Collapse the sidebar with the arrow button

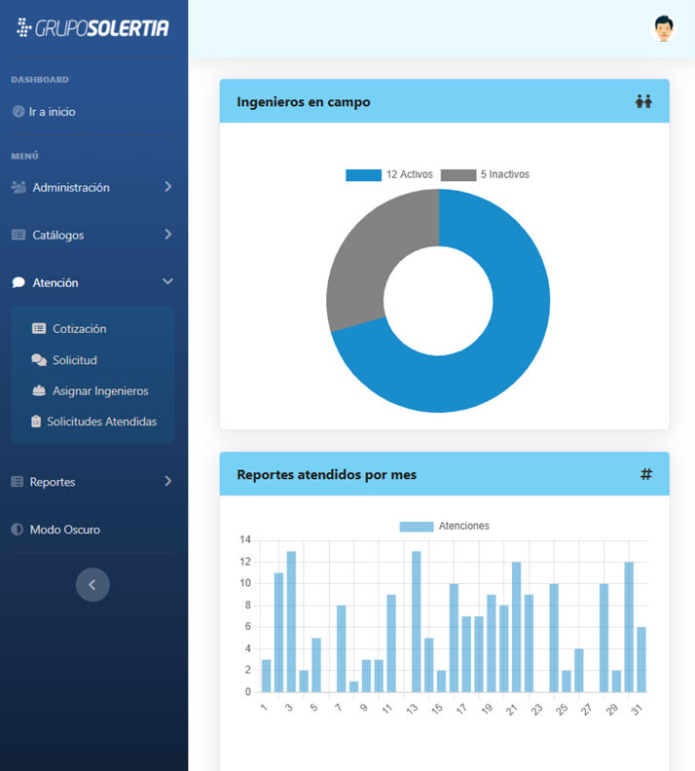92,584
